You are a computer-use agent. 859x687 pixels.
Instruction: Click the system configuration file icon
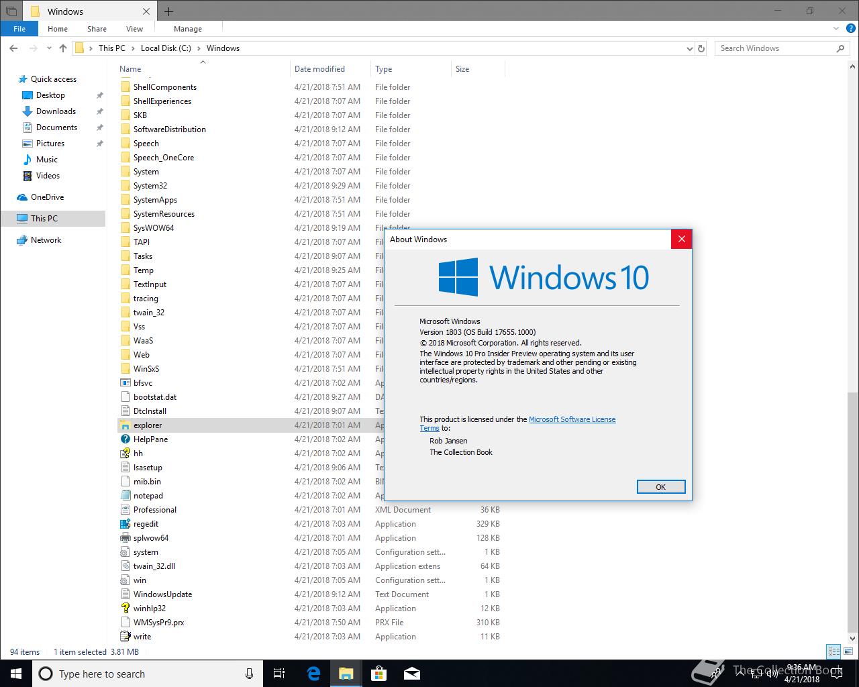tap(125, 552)
